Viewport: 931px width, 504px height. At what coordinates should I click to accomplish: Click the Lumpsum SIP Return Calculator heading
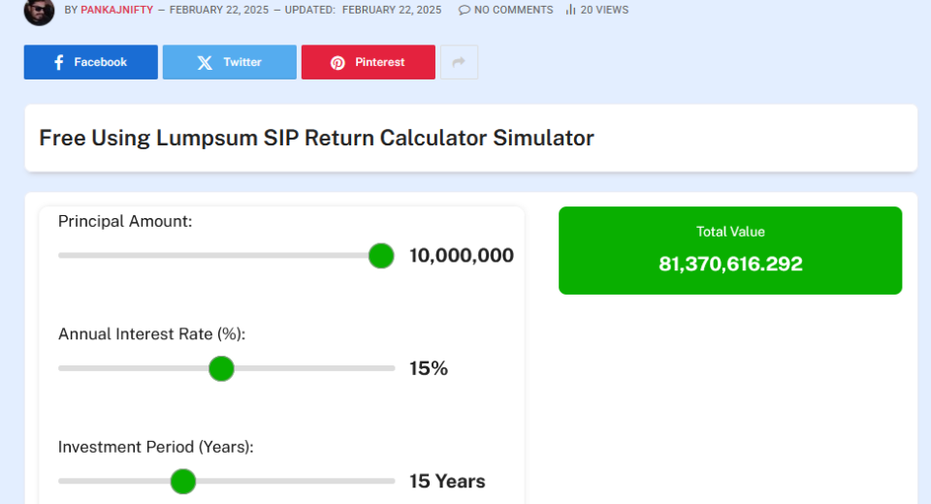click(x=316, y=138)
